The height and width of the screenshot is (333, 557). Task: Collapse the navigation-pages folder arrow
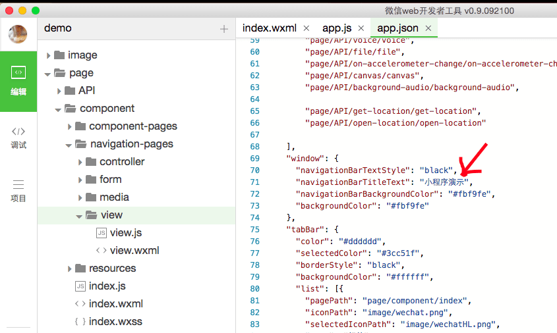point(69,144)
